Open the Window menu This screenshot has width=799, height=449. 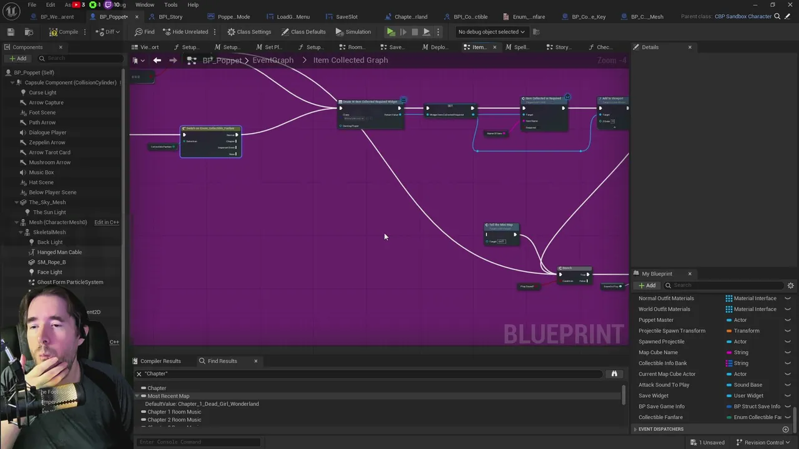(x=144, y=5)
